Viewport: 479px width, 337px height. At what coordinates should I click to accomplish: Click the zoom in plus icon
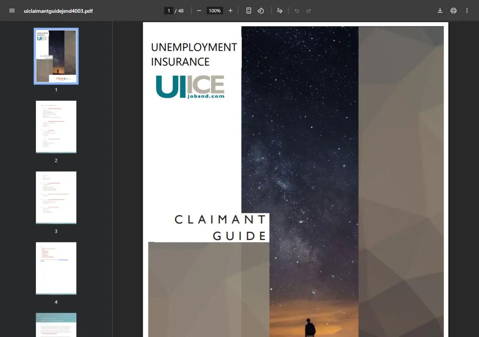point(230,11)
